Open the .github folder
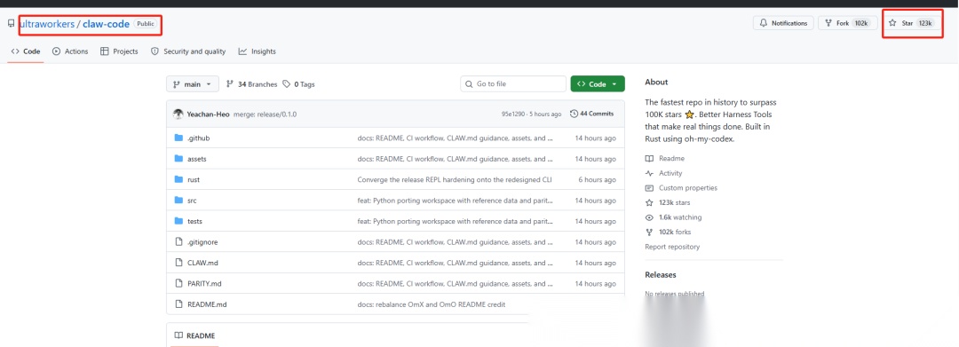Screen dimensions: 959x347 click(x=199, y=138)
